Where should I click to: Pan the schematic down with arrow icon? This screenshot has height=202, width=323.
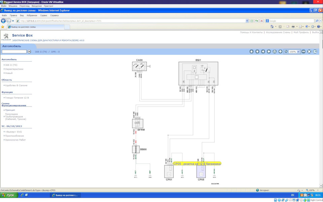tap(257, 52)
